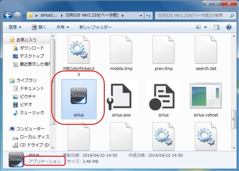Image resolution: width=239 pixels, height=171 pixels.
Task: Select the MBColorPicker.dll file
Action: coord(79,55)
